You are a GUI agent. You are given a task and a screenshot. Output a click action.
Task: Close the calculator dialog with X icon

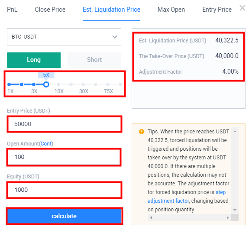pyautogui.click(x=242, y=8)
